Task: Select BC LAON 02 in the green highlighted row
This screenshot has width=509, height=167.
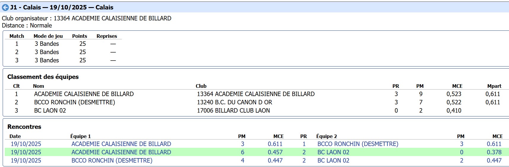Action: (333, 152)
